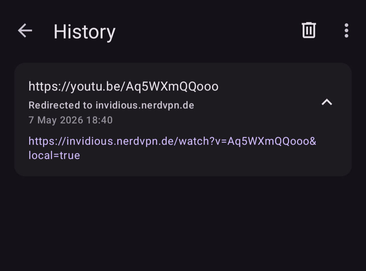Hide redirect details using the up chevron
This screenshot has height=271, width=366.
327,102
